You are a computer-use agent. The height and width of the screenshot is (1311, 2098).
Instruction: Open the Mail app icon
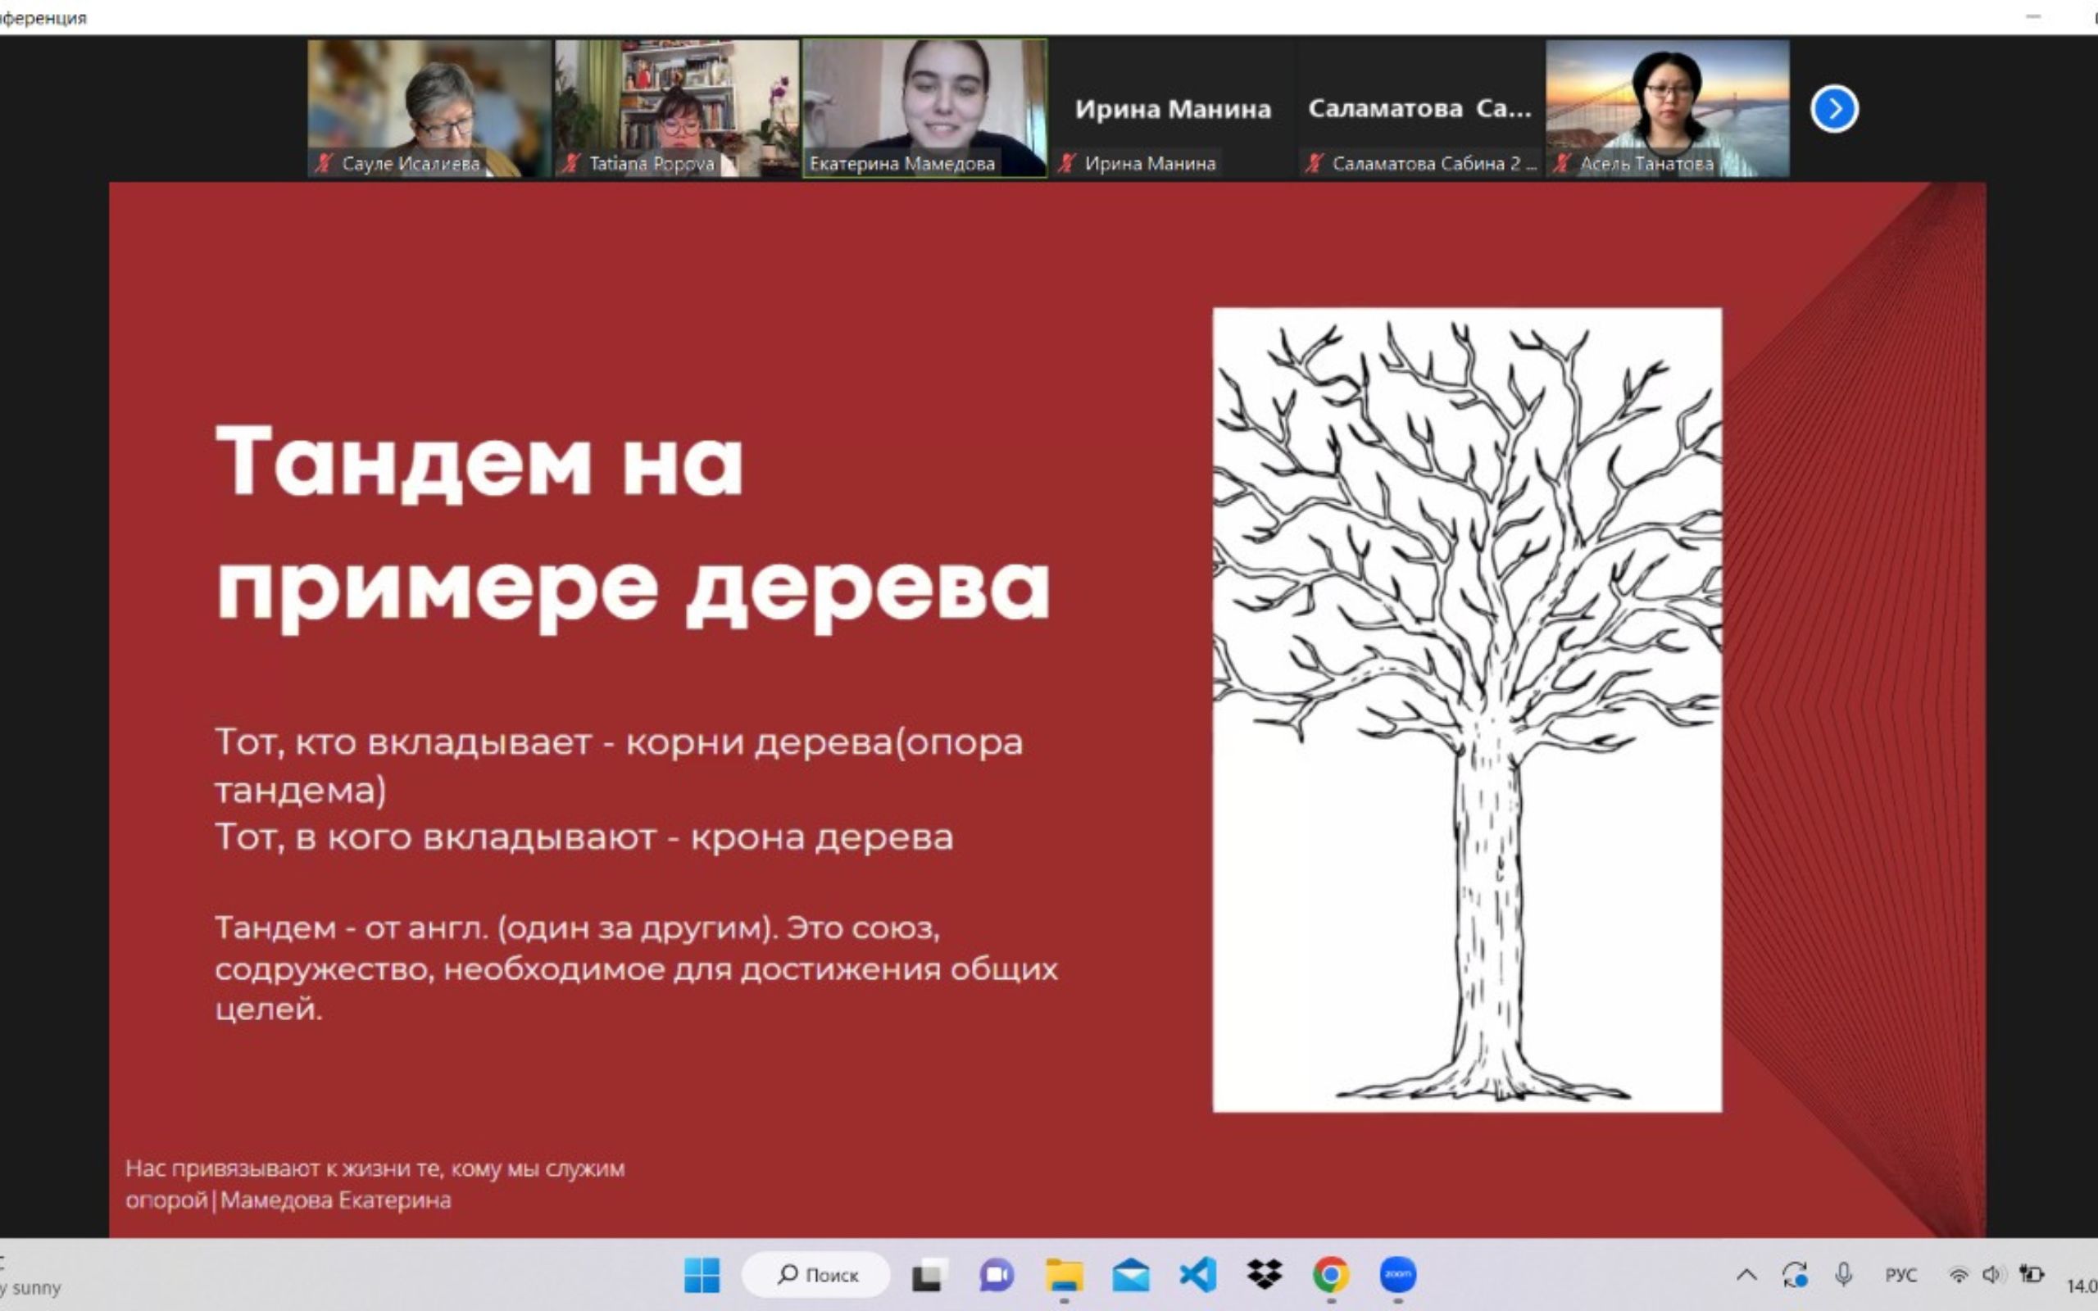pos(1130,1275)
